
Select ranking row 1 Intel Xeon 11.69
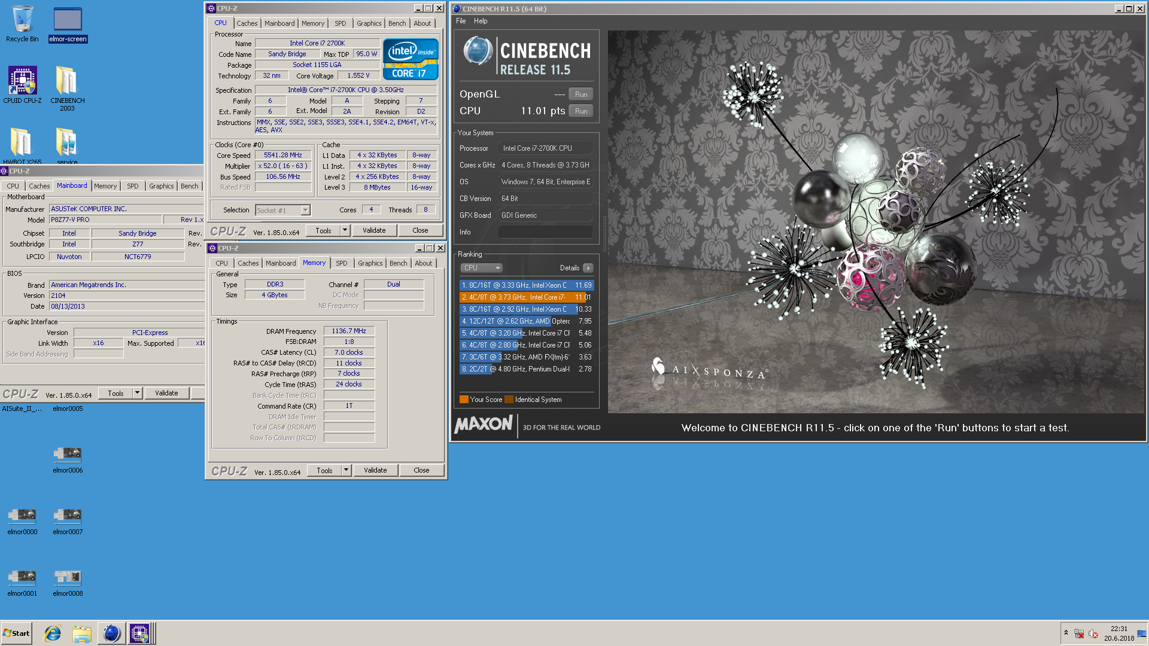[527, 285]
